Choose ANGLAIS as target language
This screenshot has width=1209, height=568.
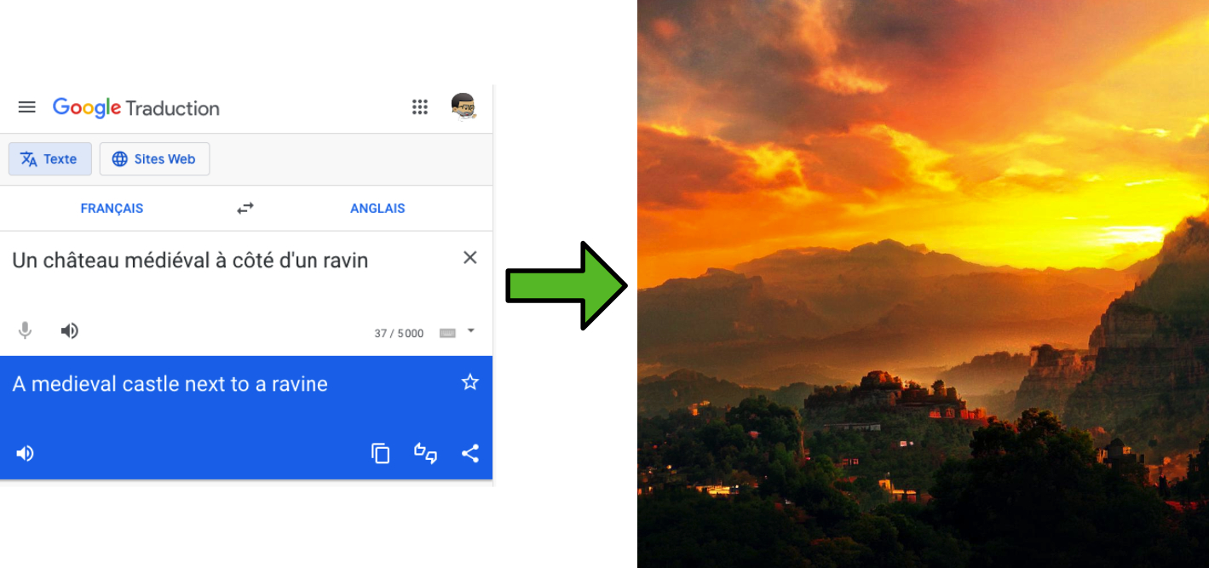click(377, 209)
